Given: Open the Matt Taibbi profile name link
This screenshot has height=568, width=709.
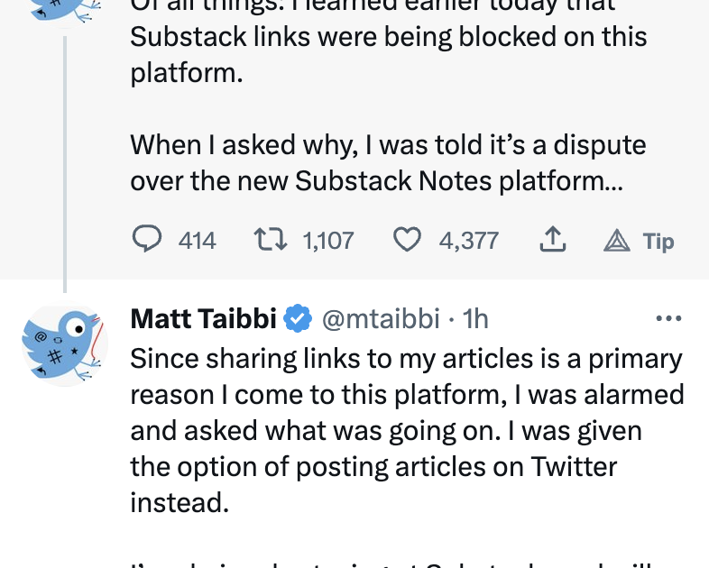Looking at the screenshot, I should (x=205, y=318).
